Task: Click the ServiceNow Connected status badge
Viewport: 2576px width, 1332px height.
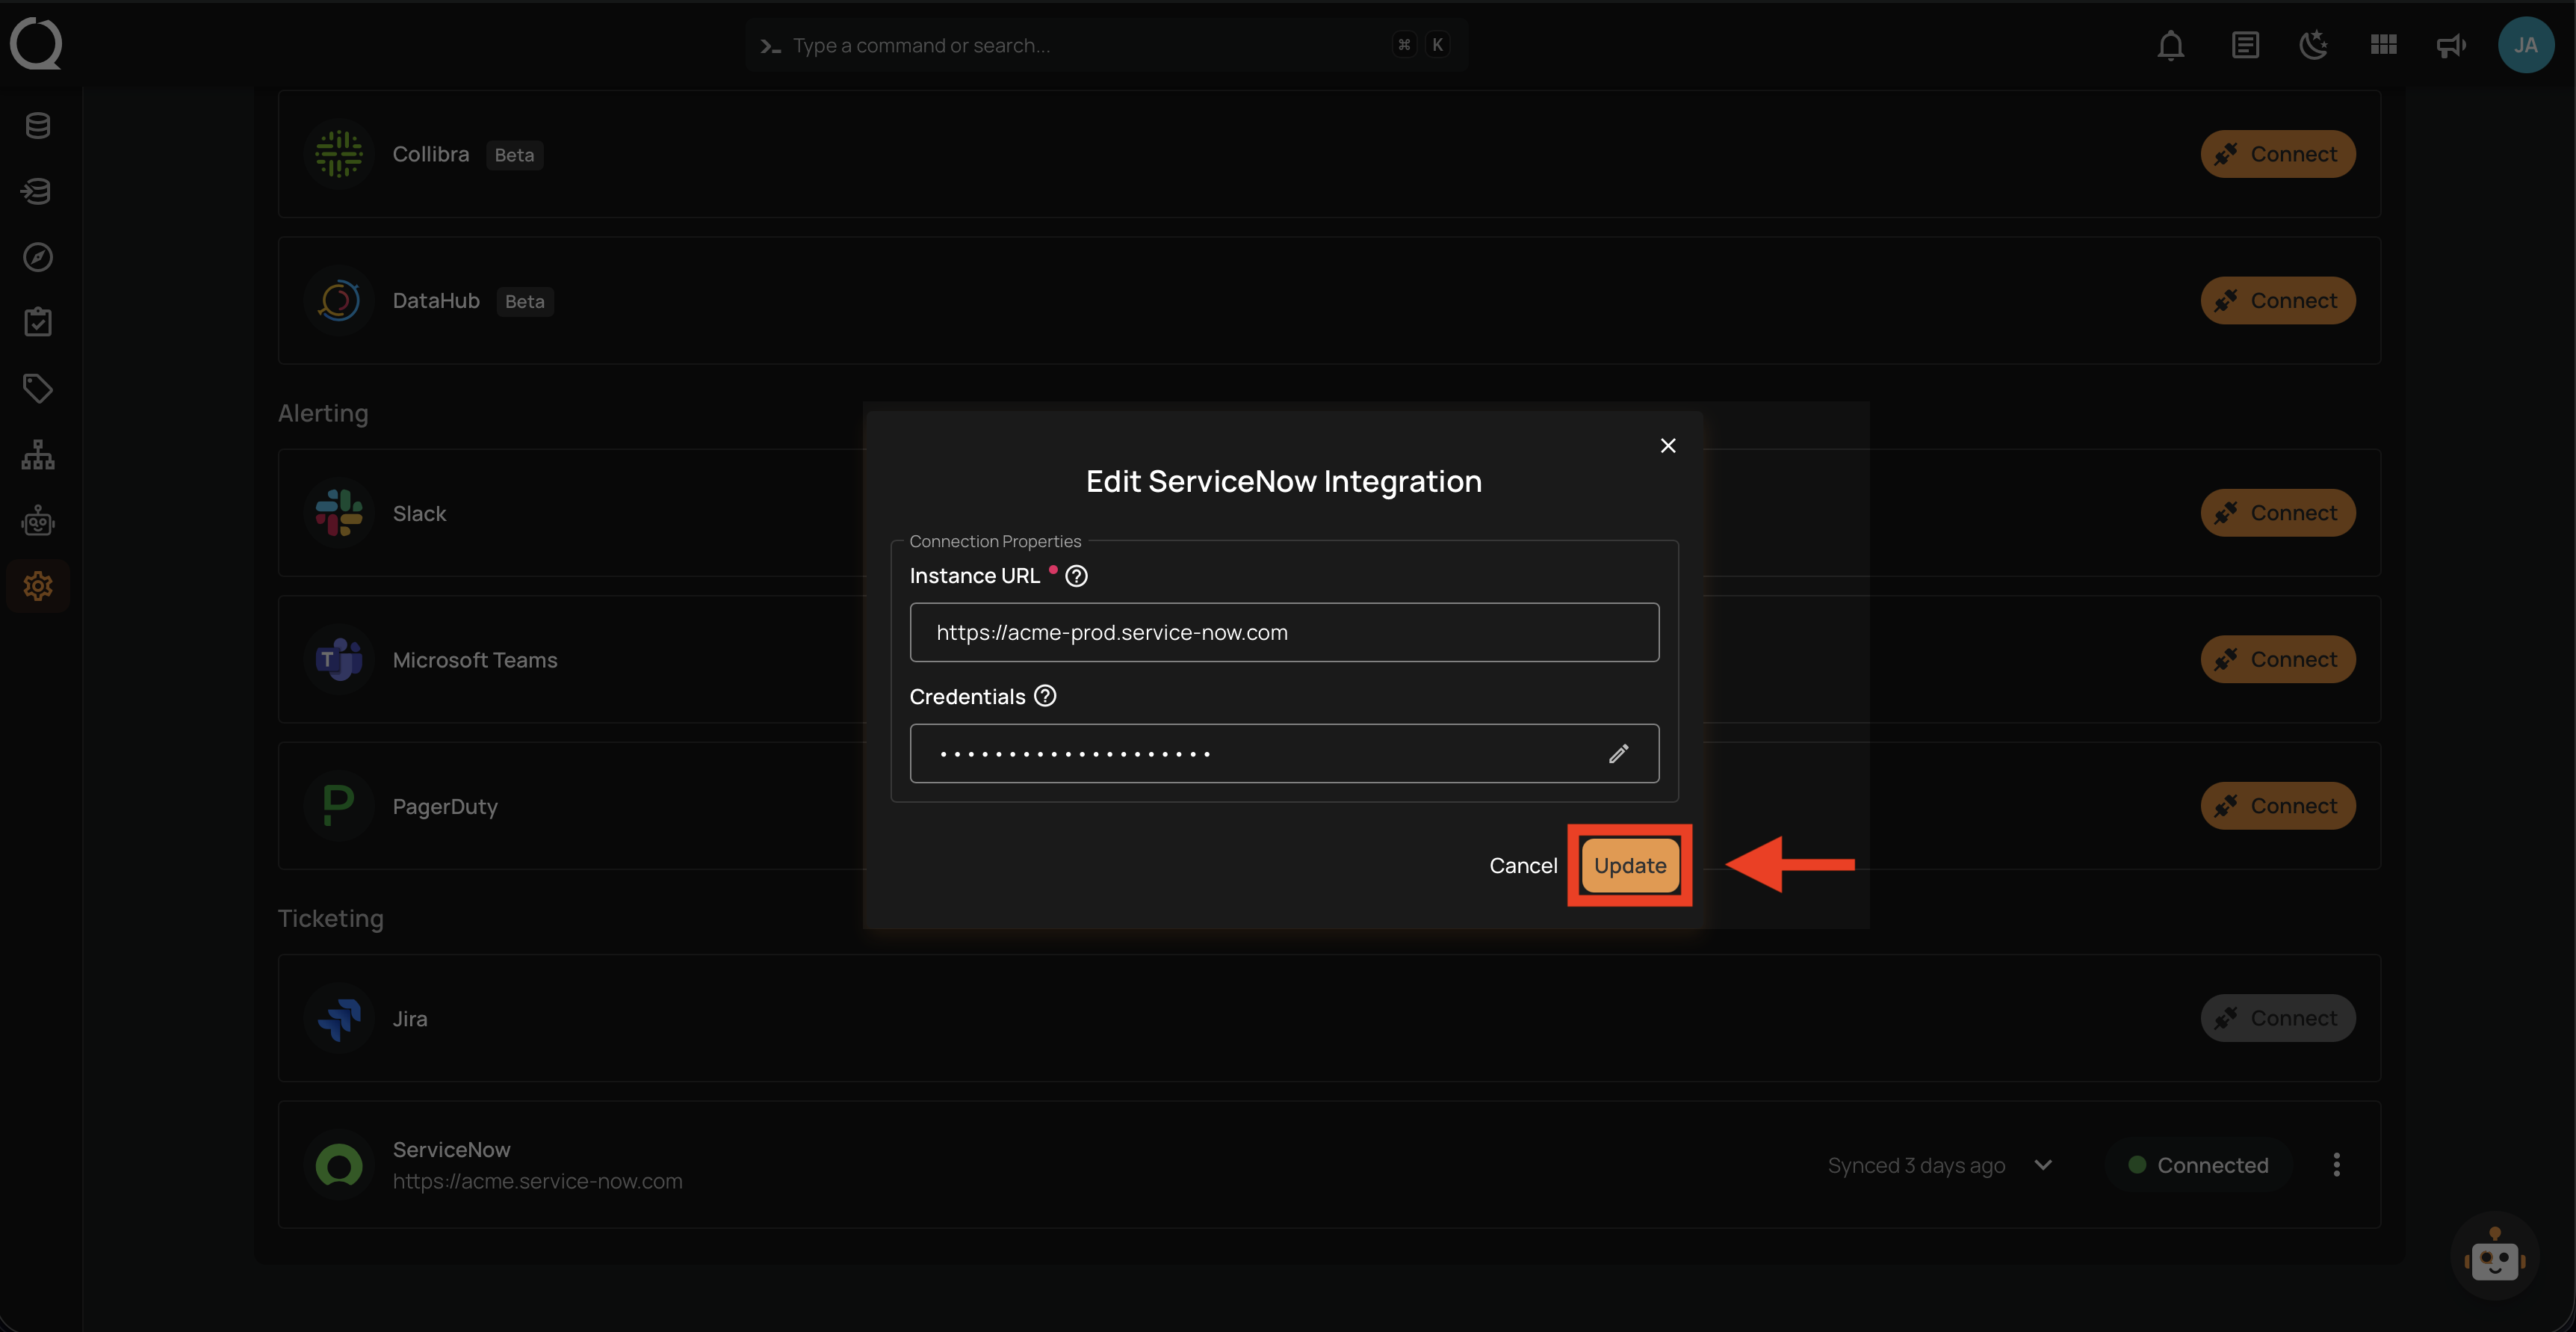Action: [2198, 1165]
